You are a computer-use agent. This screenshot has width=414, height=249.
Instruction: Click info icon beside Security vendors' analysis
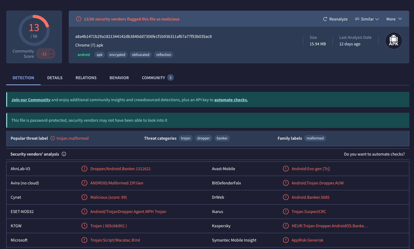pos(64,154)
